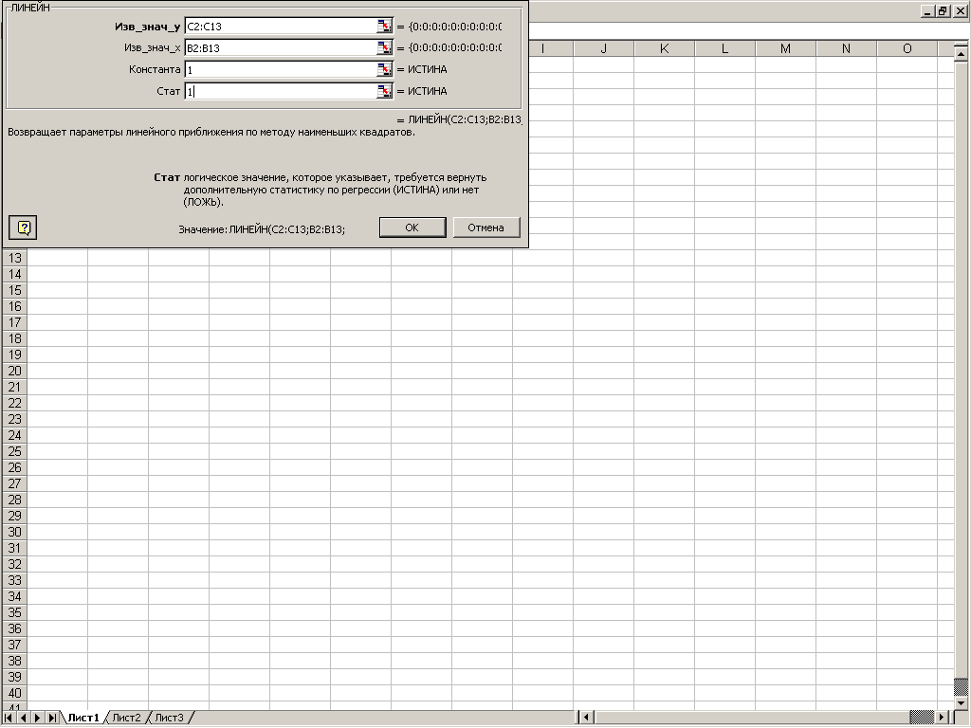The image size is (971, 728).
Task: Click into the Изв_знач_y input field
Action: 280,27
